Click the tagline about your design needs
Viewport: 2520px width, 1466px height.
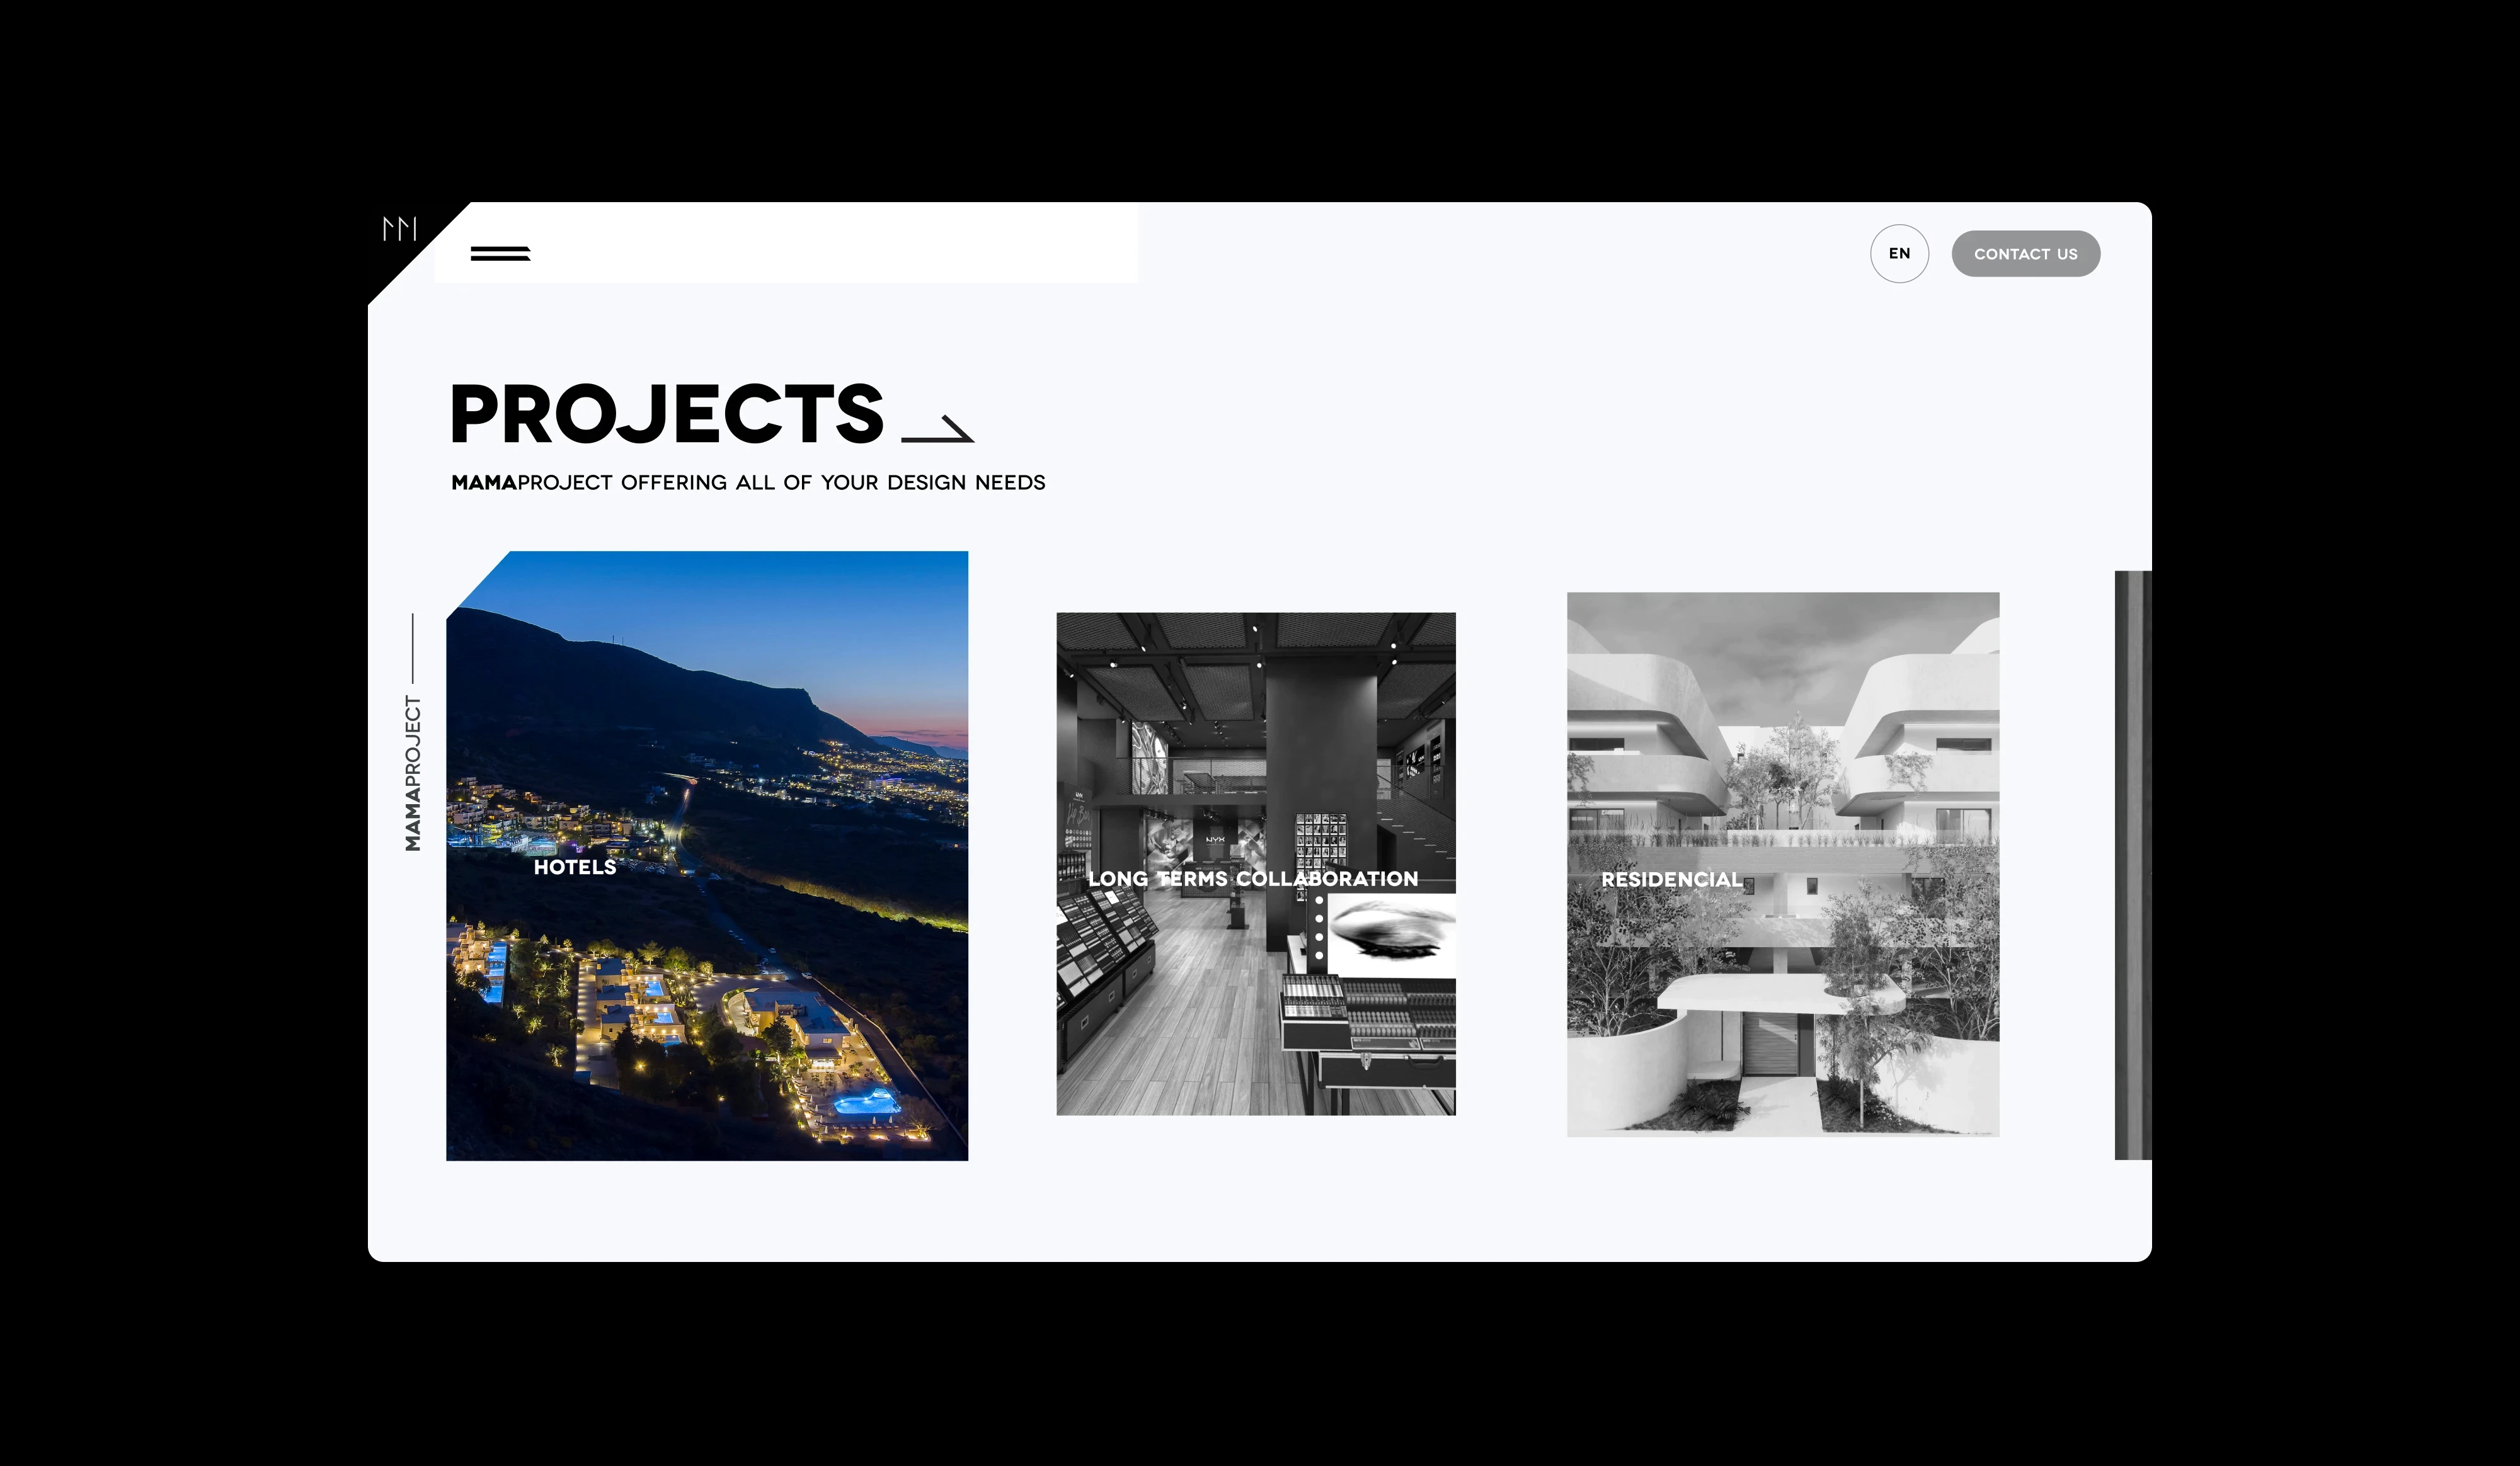780,482
